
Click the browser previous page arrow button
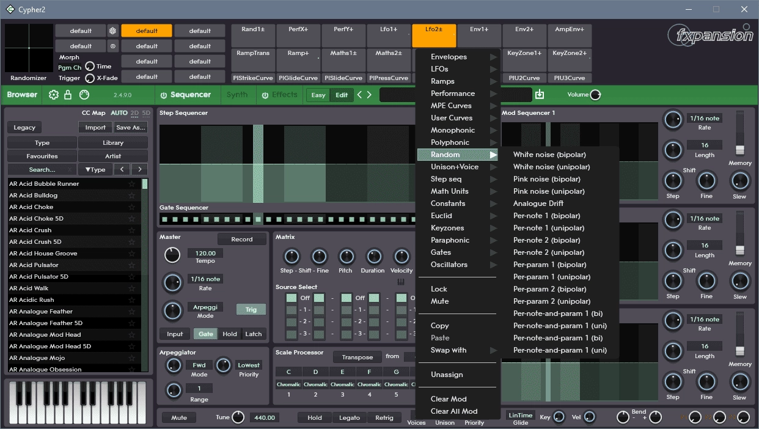[122, 169]
